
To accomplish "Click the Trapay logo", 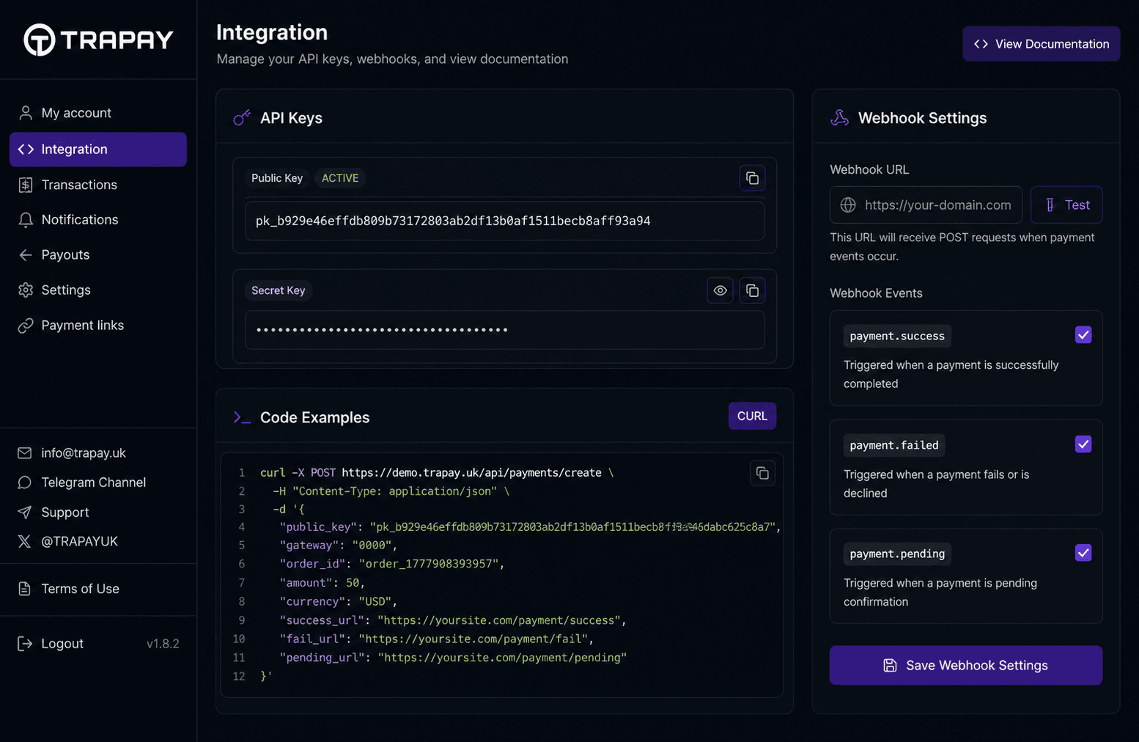I will pyautogui.click(x=98, y=40).
